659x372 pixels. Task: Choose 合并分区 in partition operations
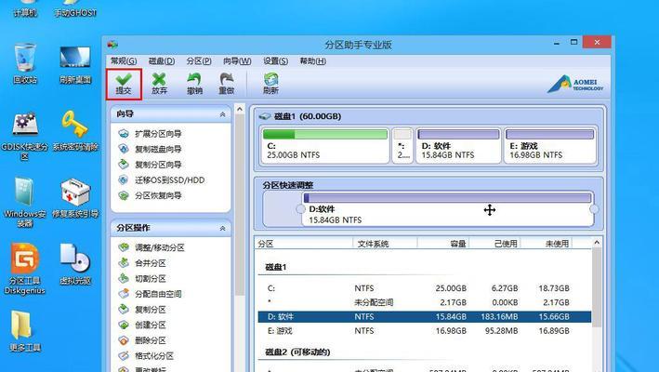(x=150, y=263)
